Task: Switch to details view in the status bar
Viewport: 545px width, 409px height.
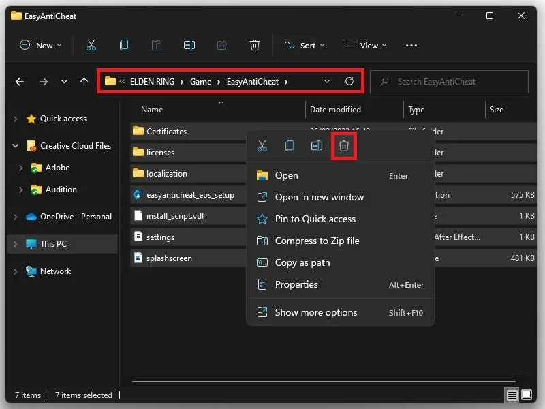Action: pos(512,395)
